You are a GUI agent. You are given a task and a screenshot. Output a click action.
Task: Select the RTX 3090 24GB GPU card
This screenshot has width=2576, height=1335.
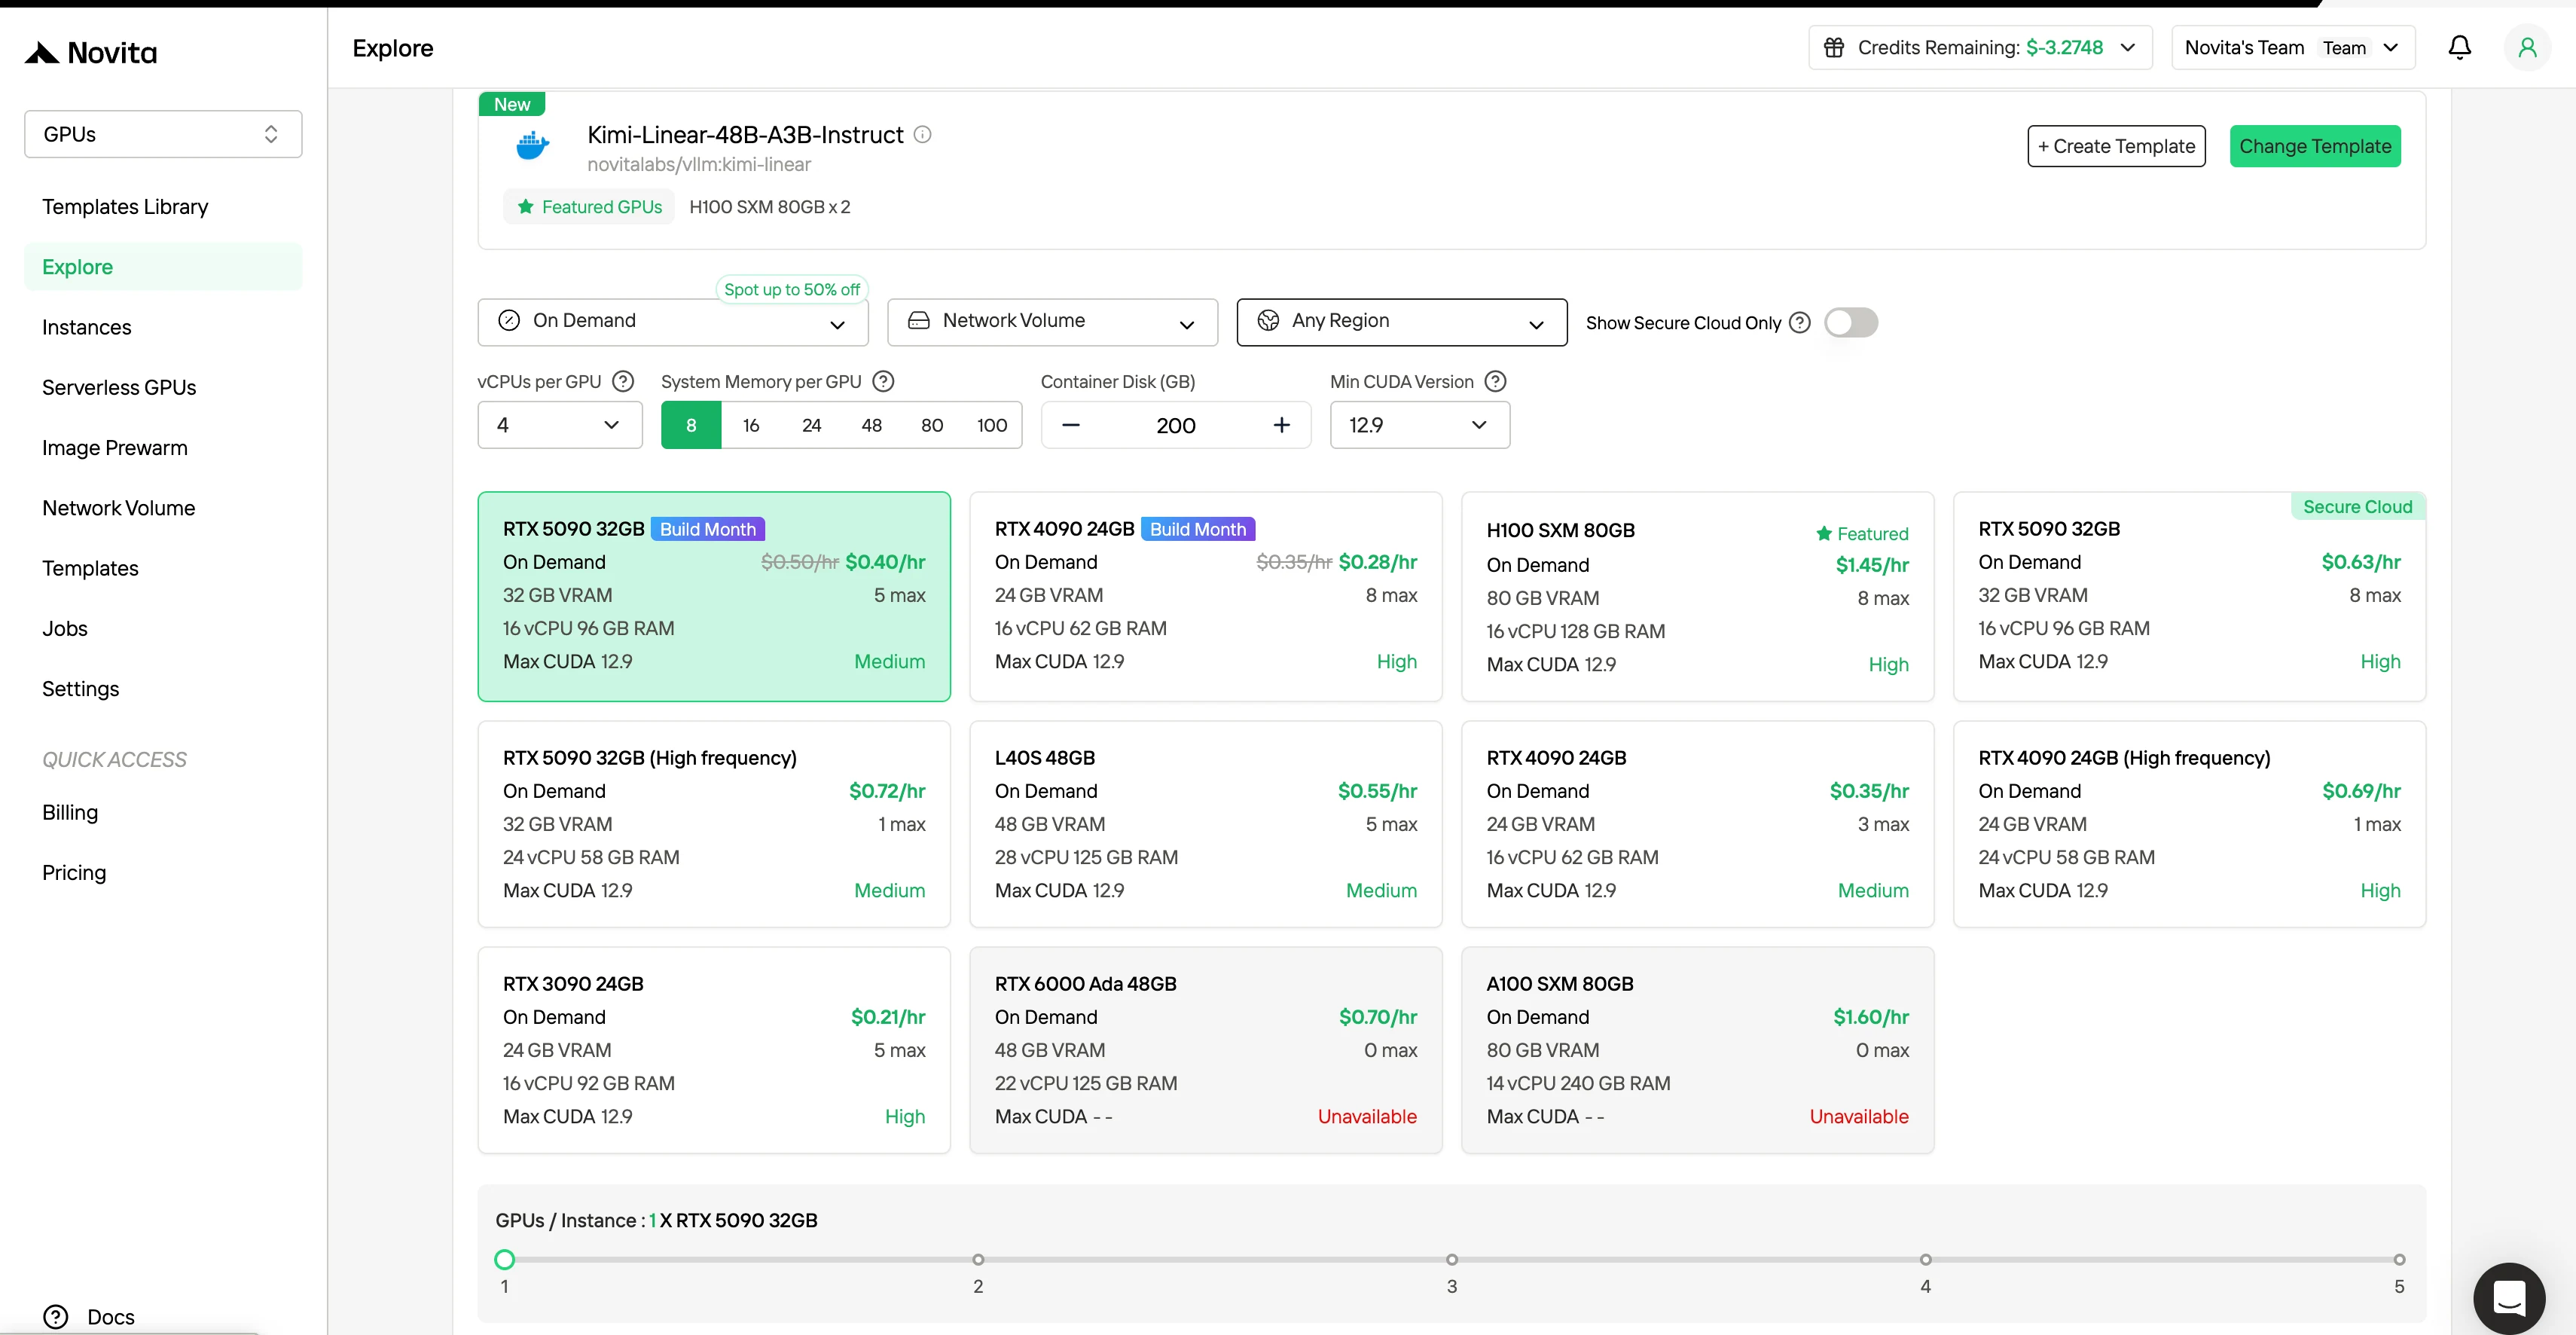click(713, 1050)
